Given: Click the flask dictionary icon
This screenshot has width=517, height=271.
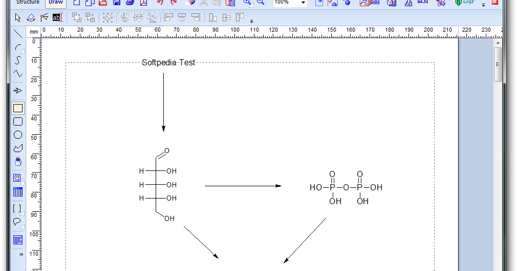Looking at the screenshot, I should tap(408, 3).
